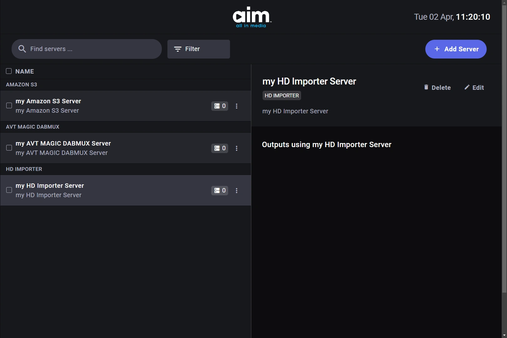Open the Filter dropdown
The image size is (507, 338).
pyautogui.click(x=199, y=49)
